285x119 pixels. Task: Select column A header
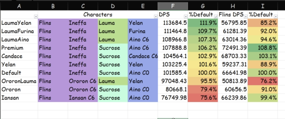(19, 6)
